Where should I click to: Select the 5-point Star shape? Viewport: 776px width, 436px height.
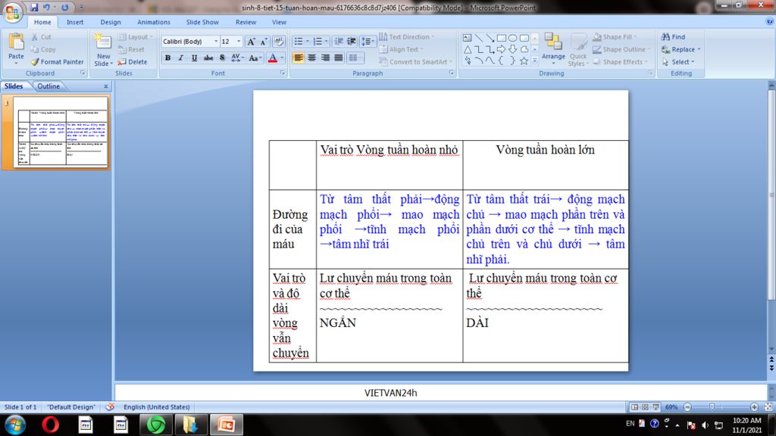tap(524, 61)
